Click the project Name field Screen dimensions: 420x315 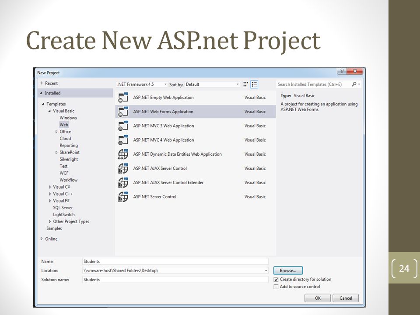pyautogui.click(x=175, y=262)
